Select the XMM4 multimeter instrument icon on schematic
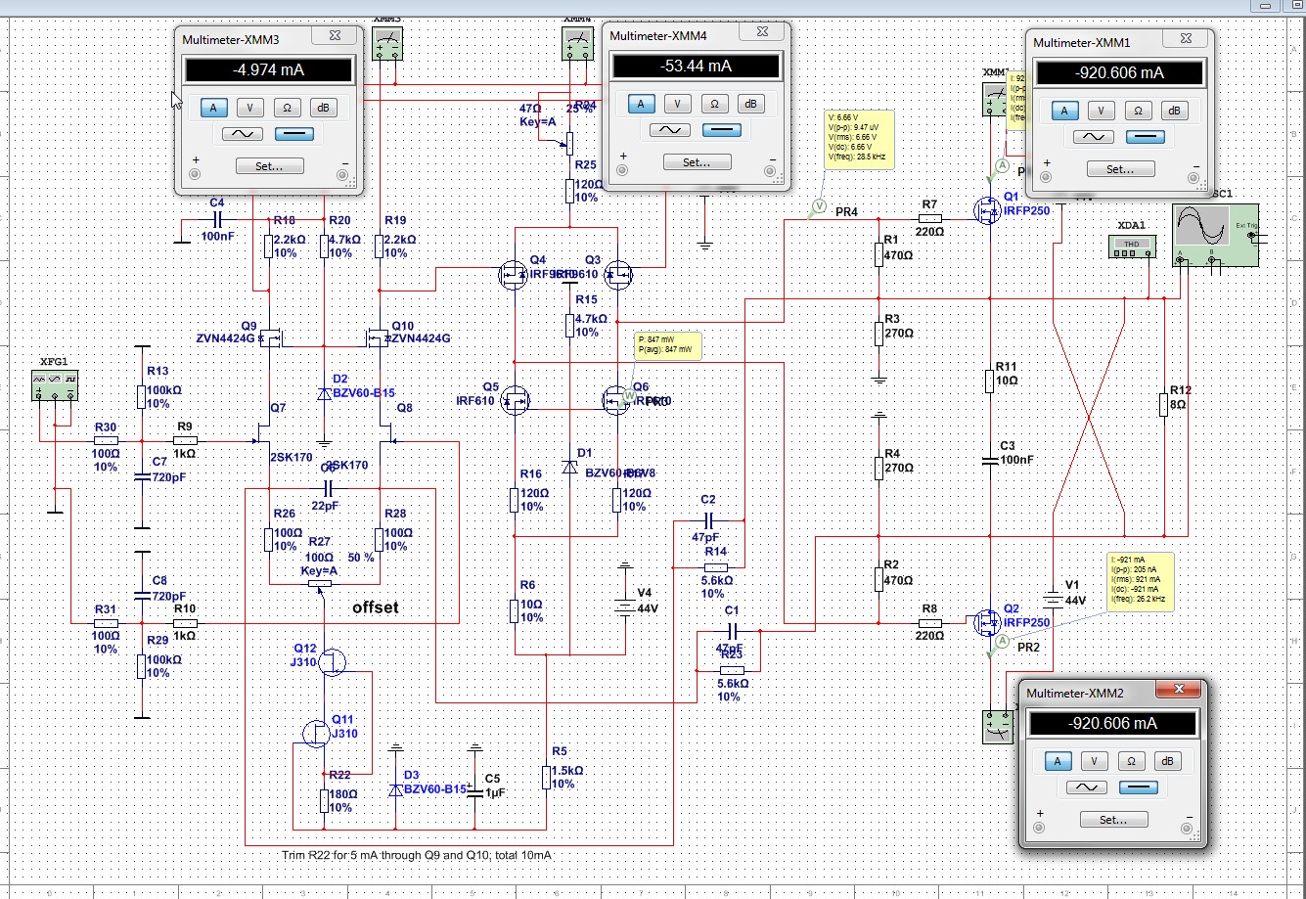Image resolution: width=1306 pixels, height=899 pixels. click(x=577, y=43)
